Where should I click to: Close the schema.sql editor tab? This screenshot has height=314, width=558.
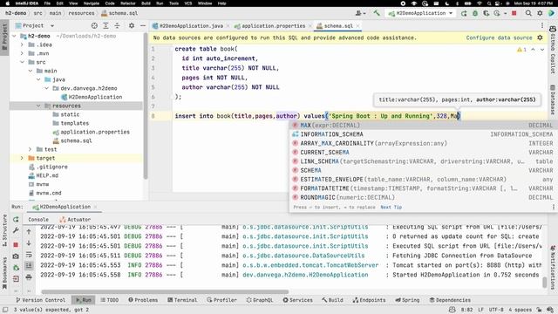358,26
